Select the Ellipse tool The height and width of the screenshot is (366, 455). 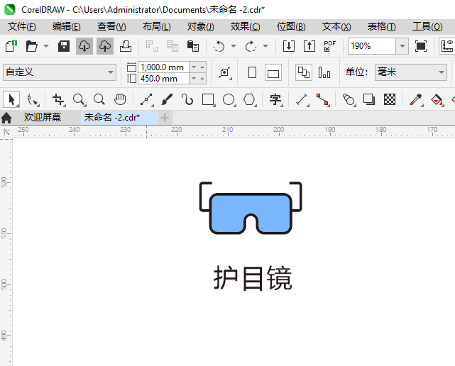229,100
